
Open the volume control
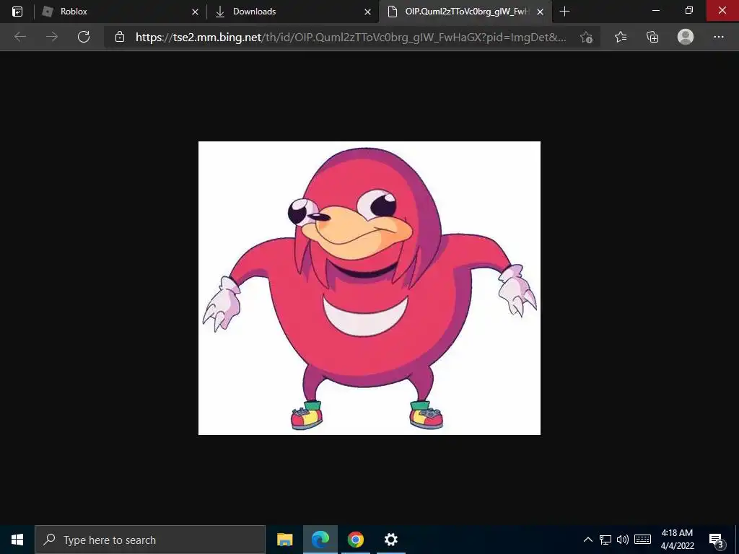(x=623, y=540)
